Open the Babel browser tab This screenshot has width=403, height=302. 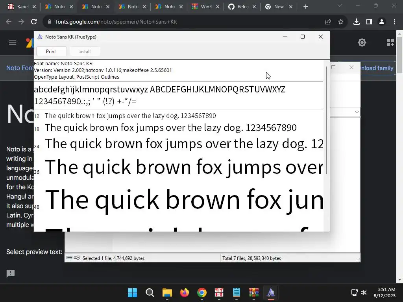[x=22, y=7]
